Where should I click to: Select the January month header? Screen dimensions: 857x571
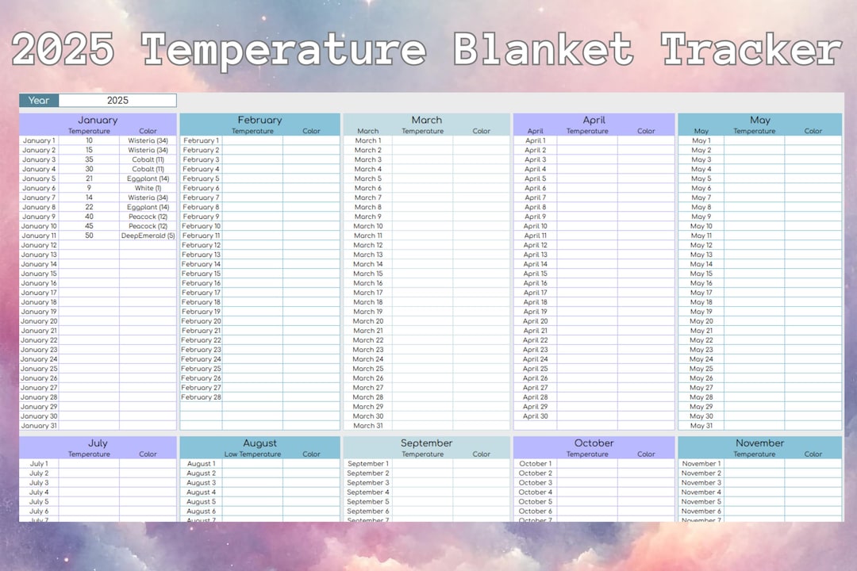97,120
